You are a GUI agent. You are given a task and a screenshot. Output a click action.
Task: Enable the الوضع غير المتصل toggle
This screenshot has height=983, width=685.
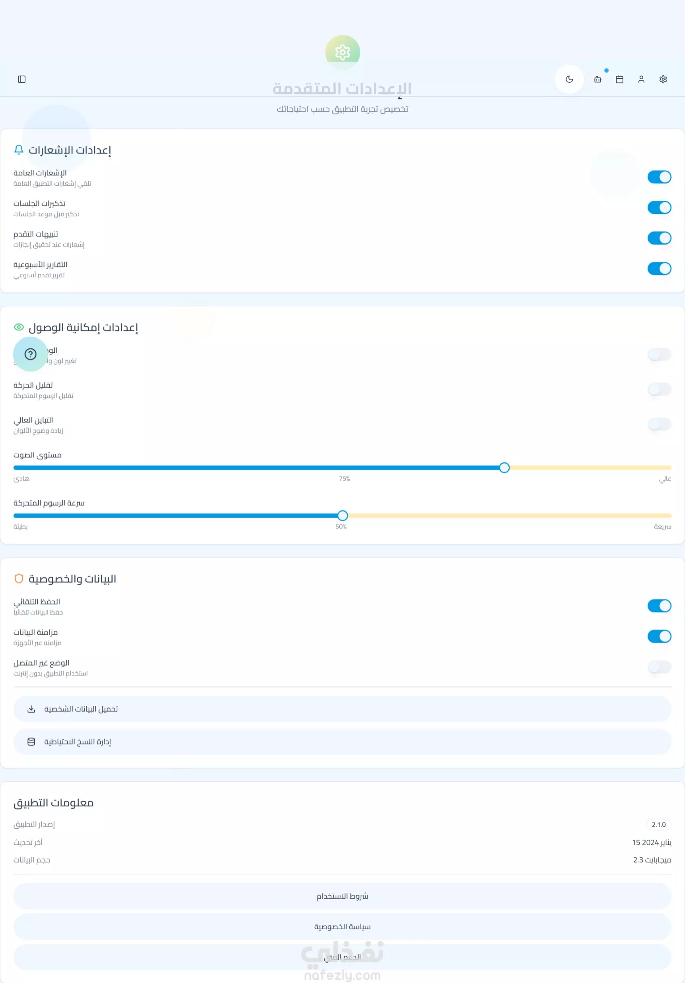659,666
